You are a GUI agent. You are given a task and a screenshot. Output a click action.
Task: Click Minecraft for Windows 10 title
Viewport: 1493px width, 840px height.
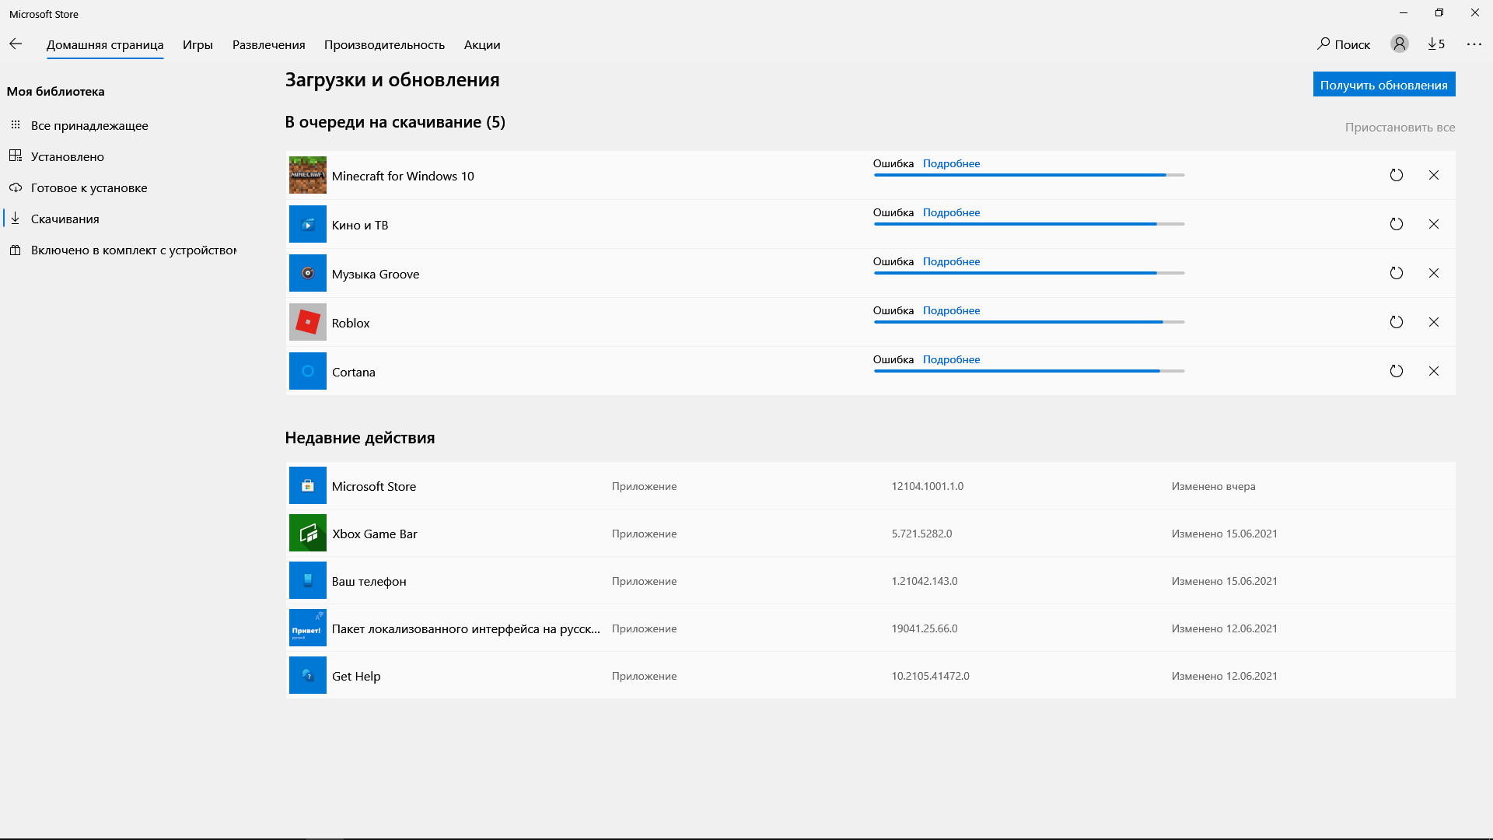pos(403,176)
